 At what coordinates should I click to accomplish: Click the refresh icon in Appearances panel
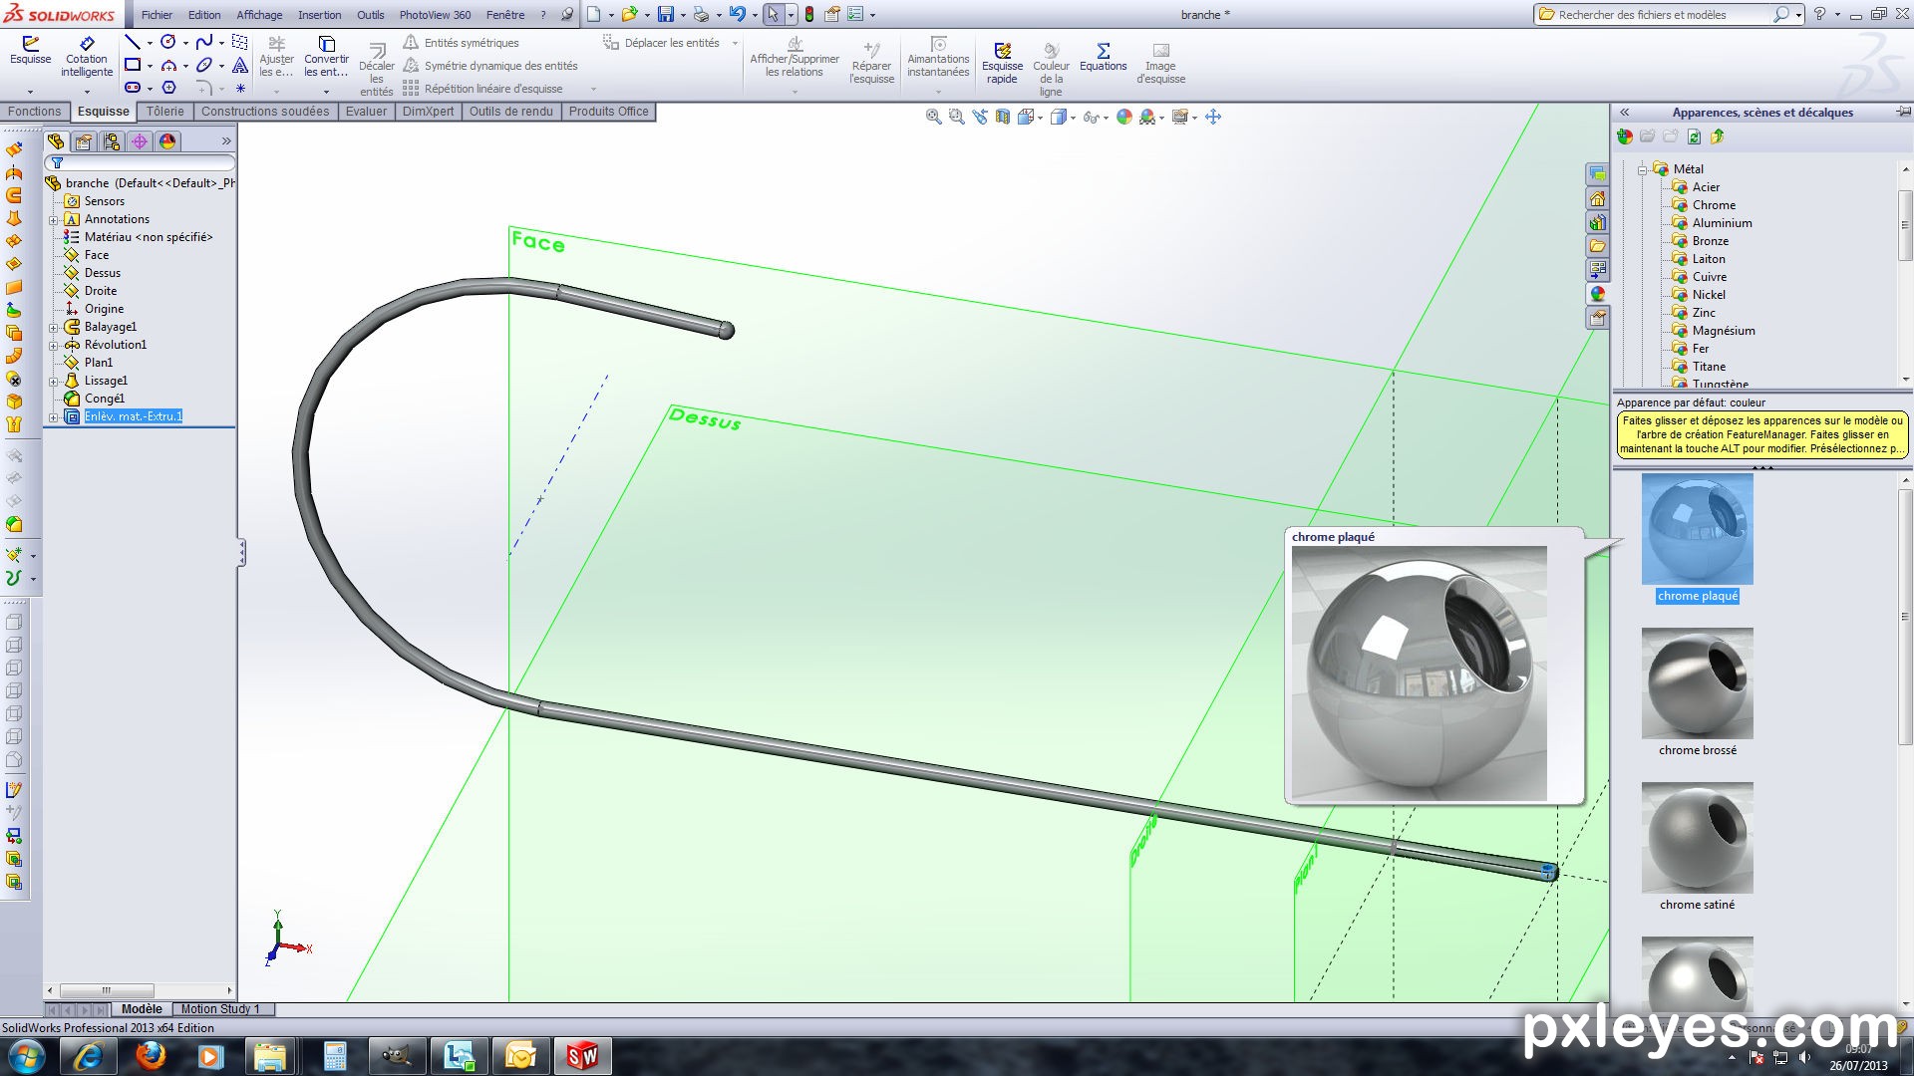(1694, 136)
